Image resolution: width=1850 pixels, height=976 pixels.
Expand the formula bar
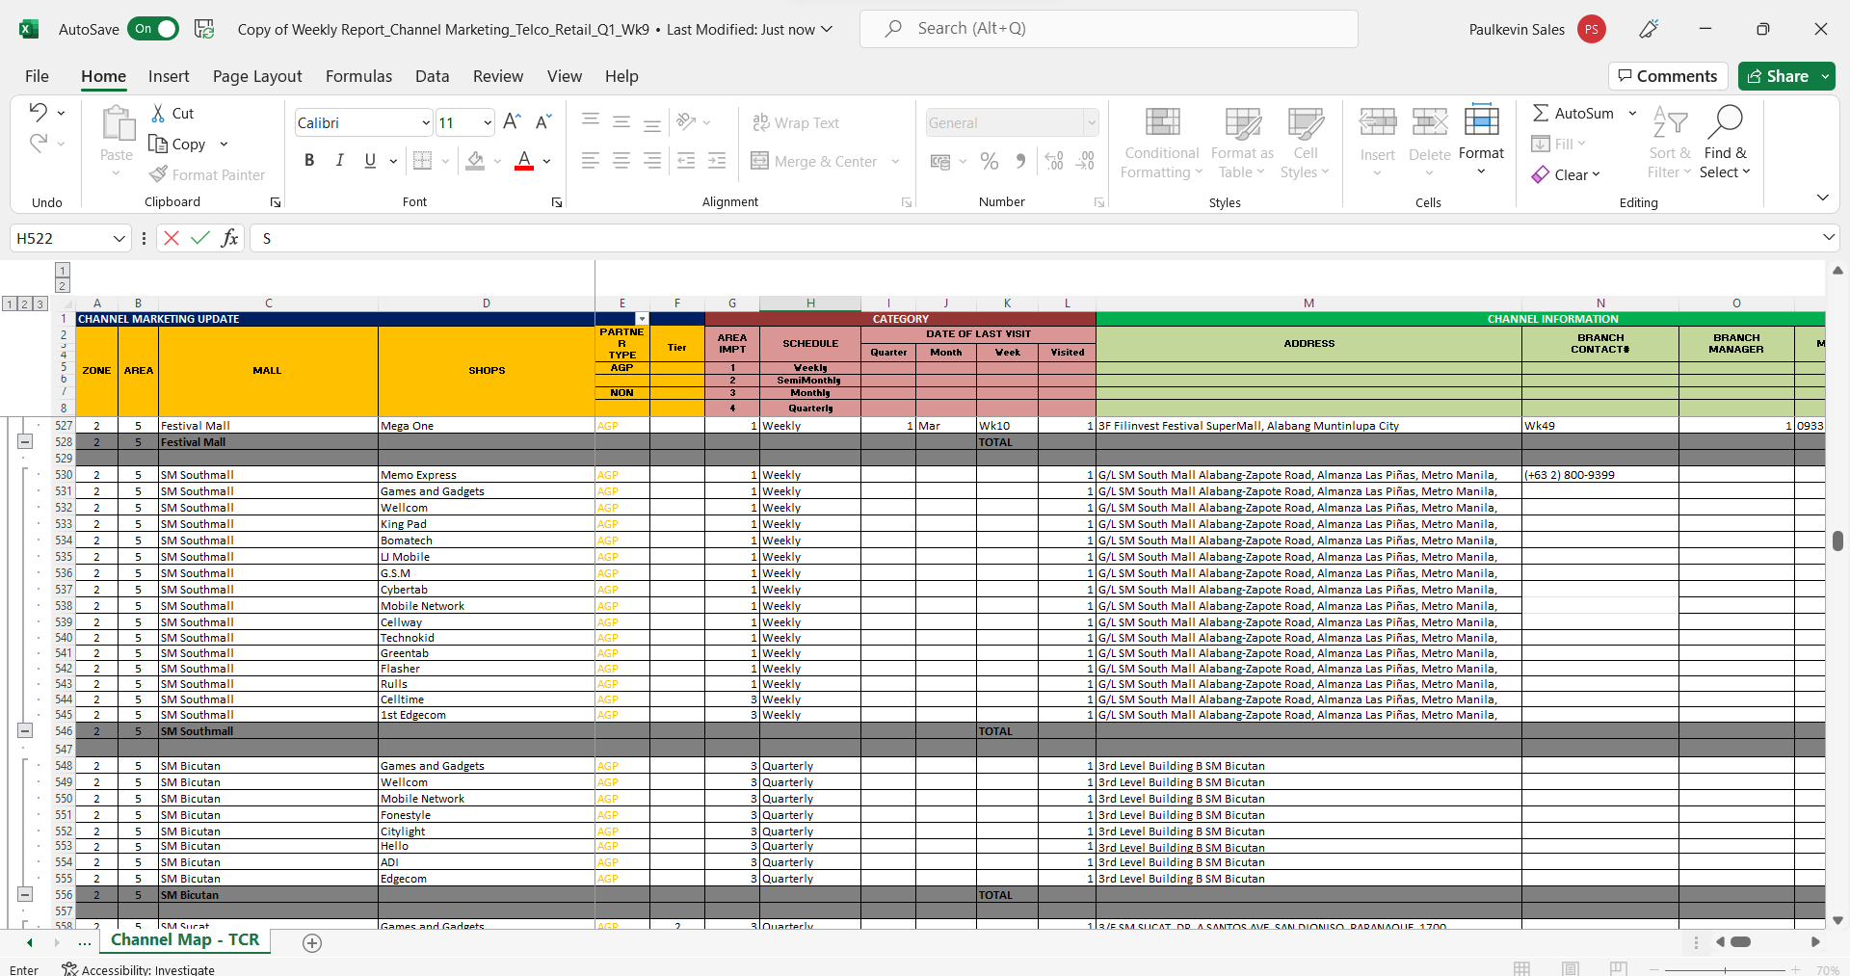tap(1828, 237)
